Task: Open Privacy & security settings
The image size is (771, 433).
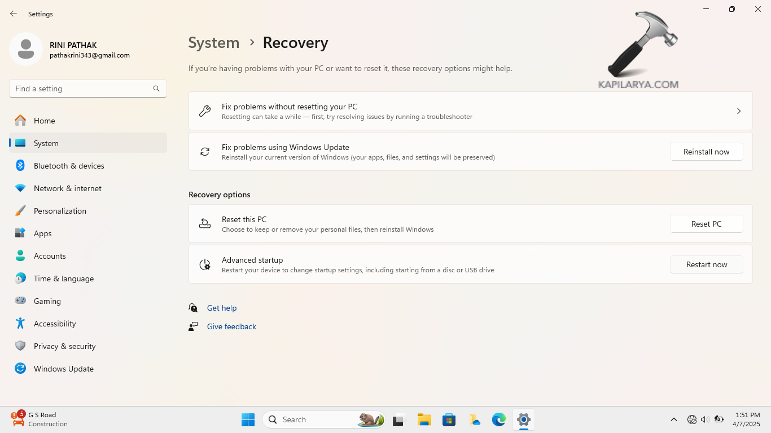Action: 64,346
